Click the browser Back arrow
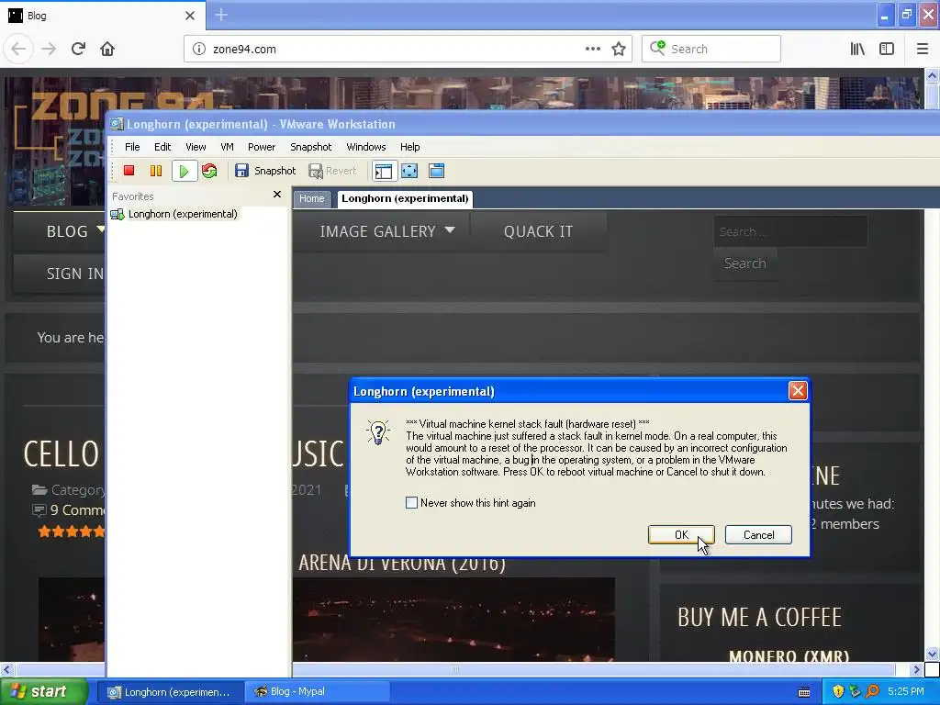 [x=18, y=49]
